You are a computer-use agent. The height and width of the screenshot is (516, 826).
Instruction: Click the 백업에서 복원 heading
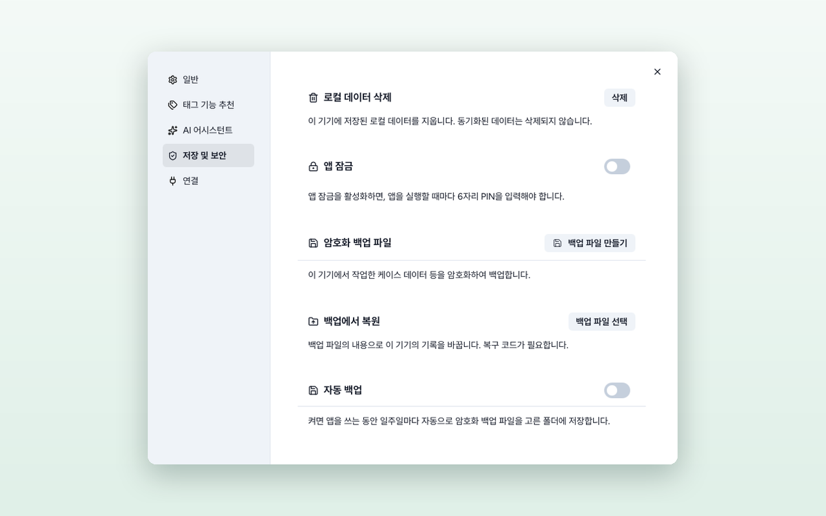[x=352, y=321]
